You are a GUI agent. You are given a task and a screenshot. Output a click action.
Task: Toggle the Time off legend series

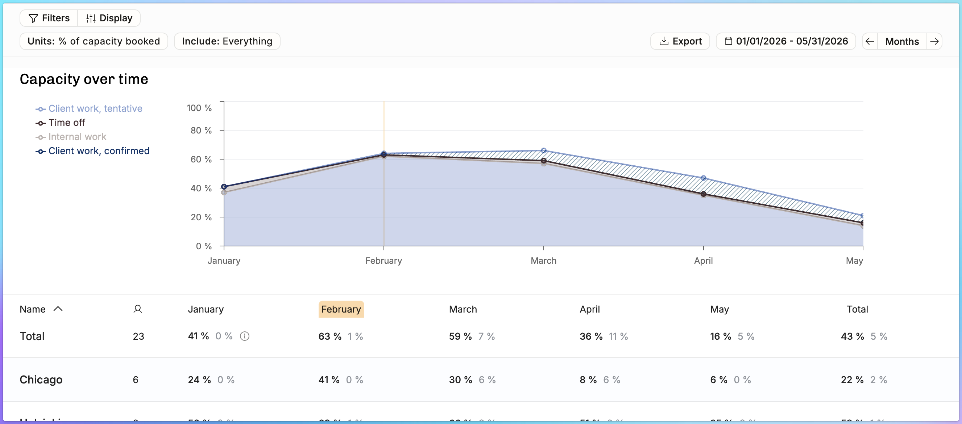coord(60,123)
